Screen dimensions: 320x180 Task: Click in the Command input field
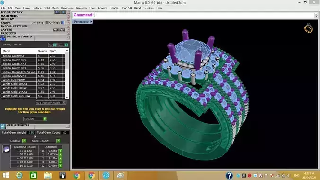(x=204, y=15)
